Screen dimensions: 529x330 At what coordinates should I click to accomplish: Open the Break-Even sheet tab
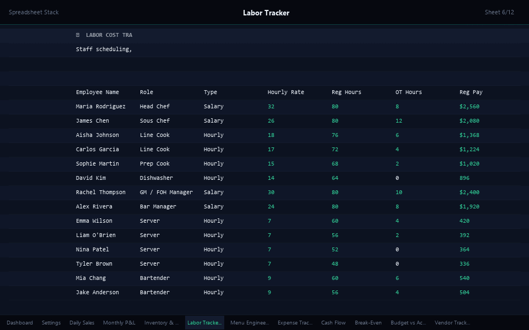click(x=368, y=323)
